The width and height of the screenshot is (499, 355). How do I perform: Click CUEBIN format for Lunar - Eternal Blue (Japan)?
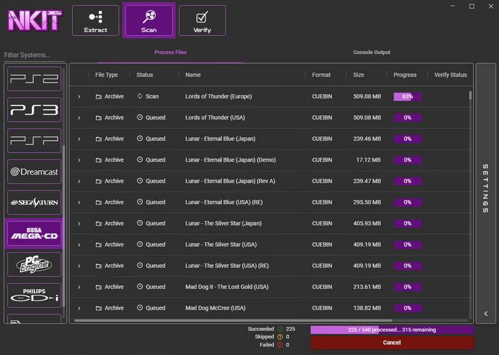(322, 138)
